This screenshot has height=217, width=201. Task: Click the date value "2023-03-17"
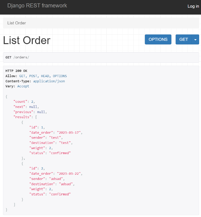click(x=69, y=132)
